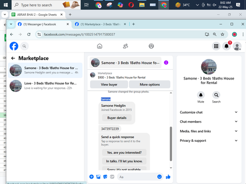Open new tab in front Chrome window
The height and width of the screenshot is (184, 246).
pos(133,24)
